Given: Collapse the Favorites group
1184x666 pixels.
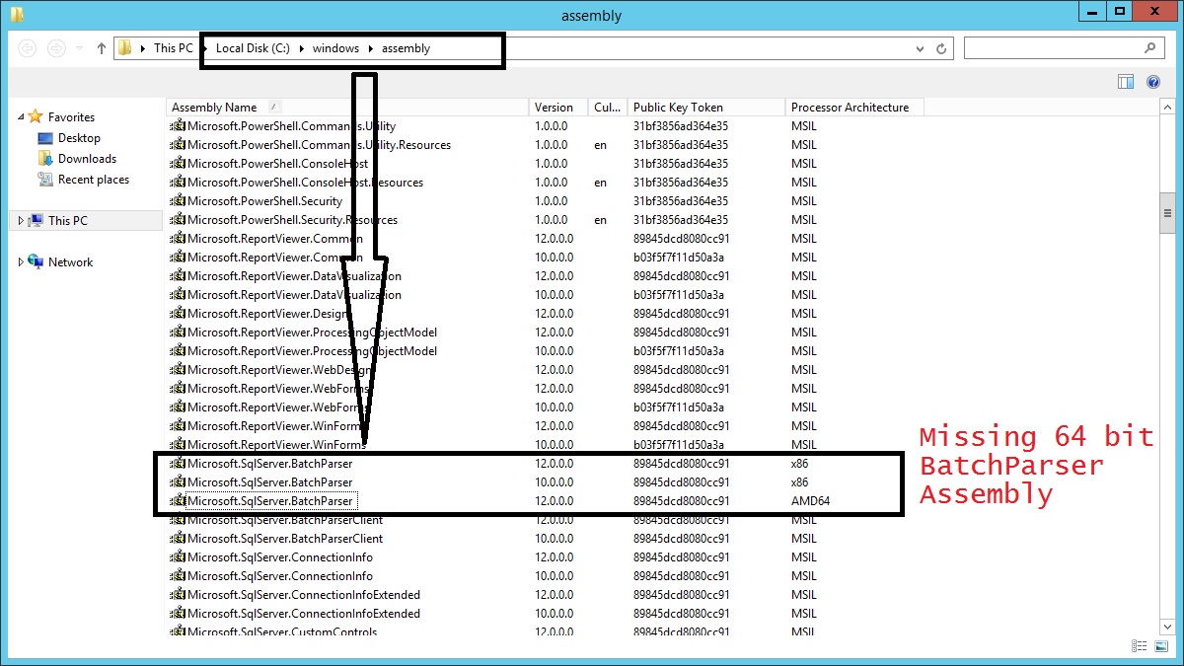Looking at the screenshot, I should (21, 117).
